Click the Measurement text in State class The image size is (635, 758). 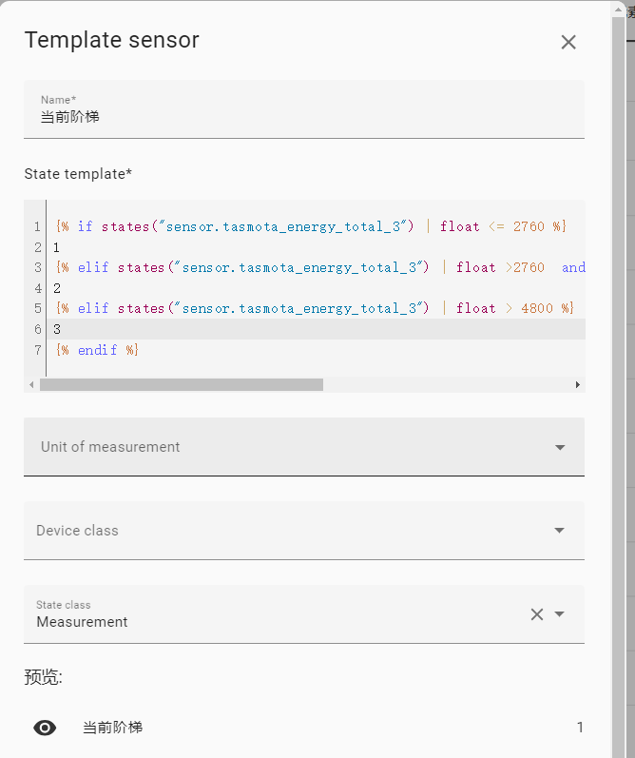[83, 622]
